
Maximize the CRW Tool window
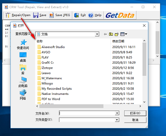click(143, 7)
